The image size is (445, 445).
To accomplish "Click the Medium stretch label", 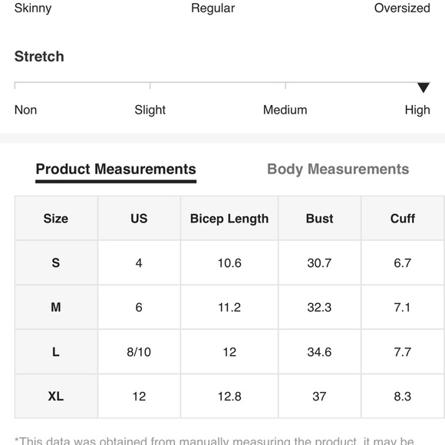I will click(285, 110).
